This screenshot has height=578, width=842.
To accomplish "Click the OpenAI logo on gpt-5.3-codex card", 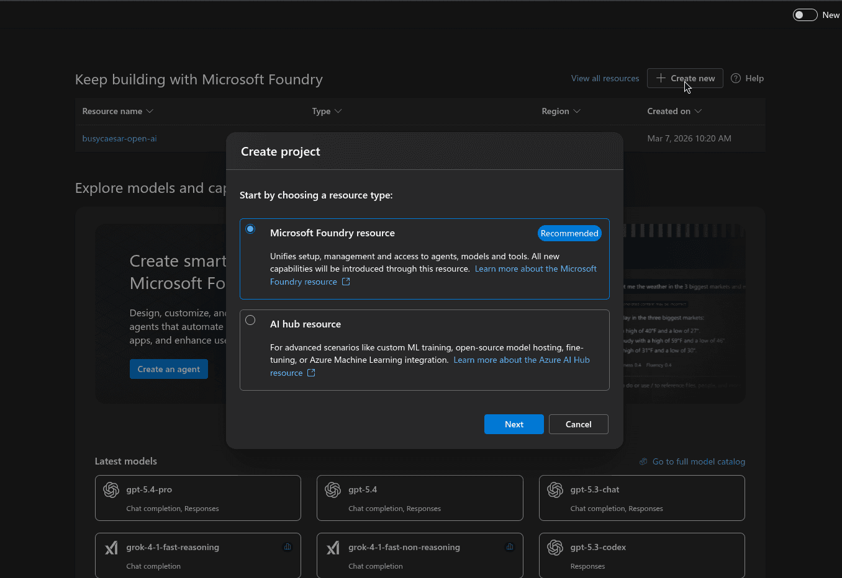I will 555,548.
